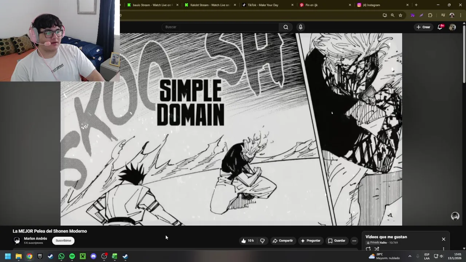Click the purple feather extension icon

tap(421, 15)
